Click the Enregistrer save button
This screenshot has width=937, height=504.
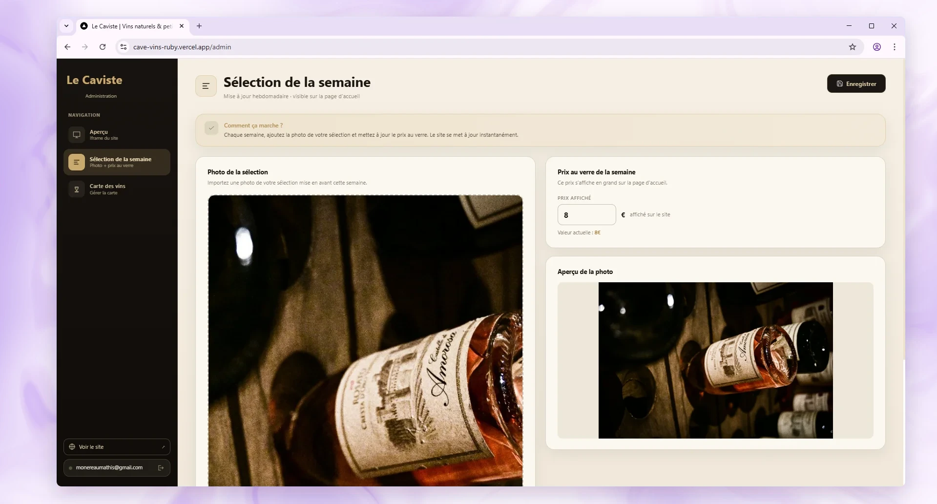tap(856, 84)
